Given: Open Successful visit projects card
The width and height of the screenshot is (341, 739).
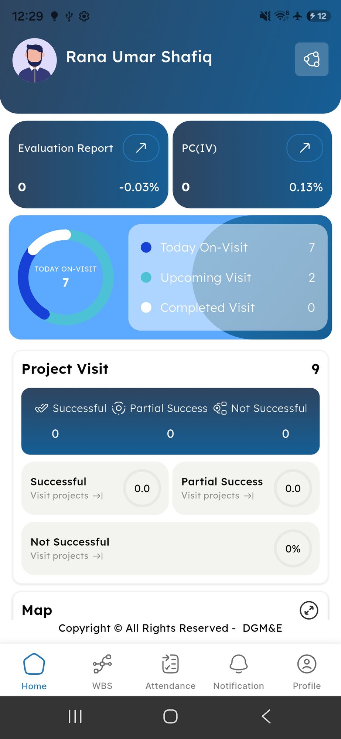Looking at the screenshot, I should (95, 488).
